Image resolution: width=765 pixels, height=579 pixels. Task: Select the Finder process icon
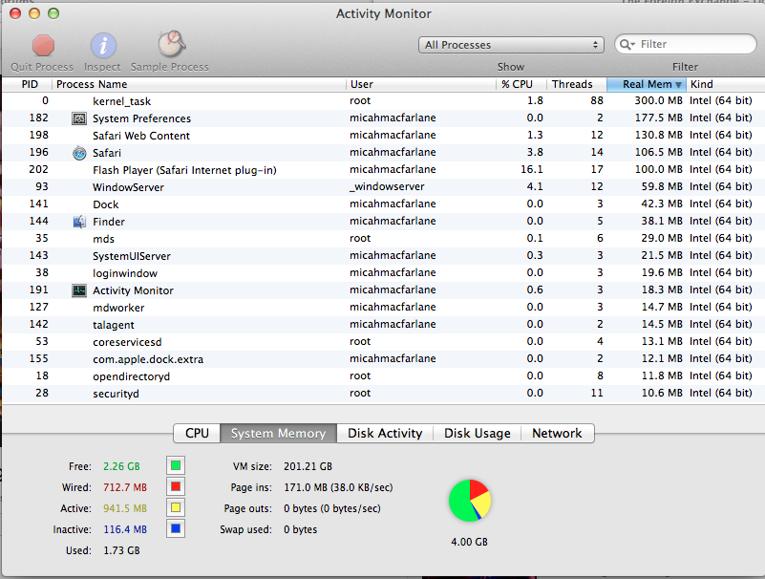coord(79,222)
